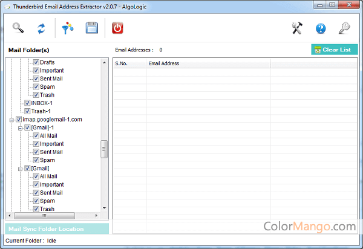
Task: Uncheck the Drafts folder checkbox
Action: (x=36, y=62)
